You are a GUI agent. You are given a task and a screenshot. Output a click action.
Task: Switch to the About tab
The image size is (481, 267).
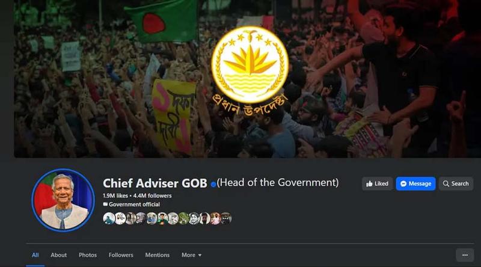[58, 255]
